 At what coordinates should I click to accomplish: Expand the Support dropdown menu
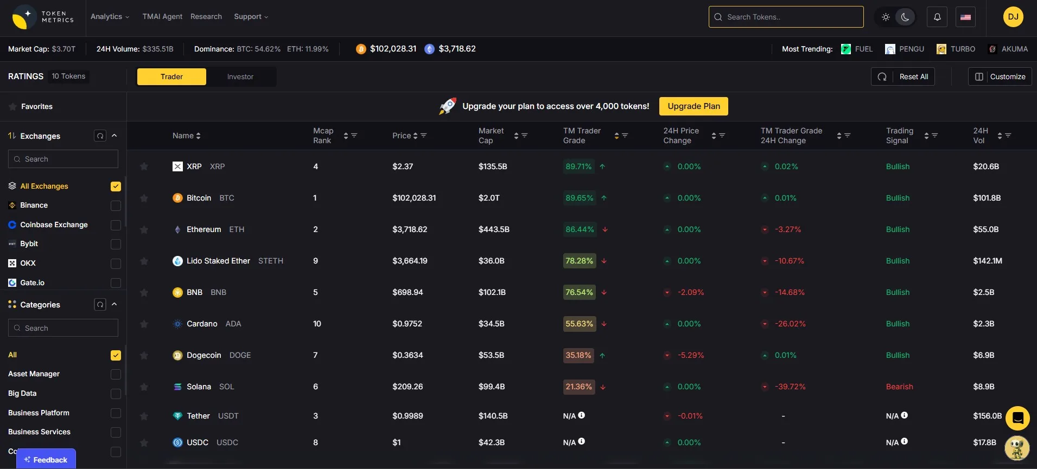[251, 17]
